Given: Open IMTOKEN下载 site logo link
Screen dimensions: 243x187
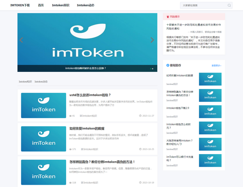Looking at the screenshot, I should 20,5.
